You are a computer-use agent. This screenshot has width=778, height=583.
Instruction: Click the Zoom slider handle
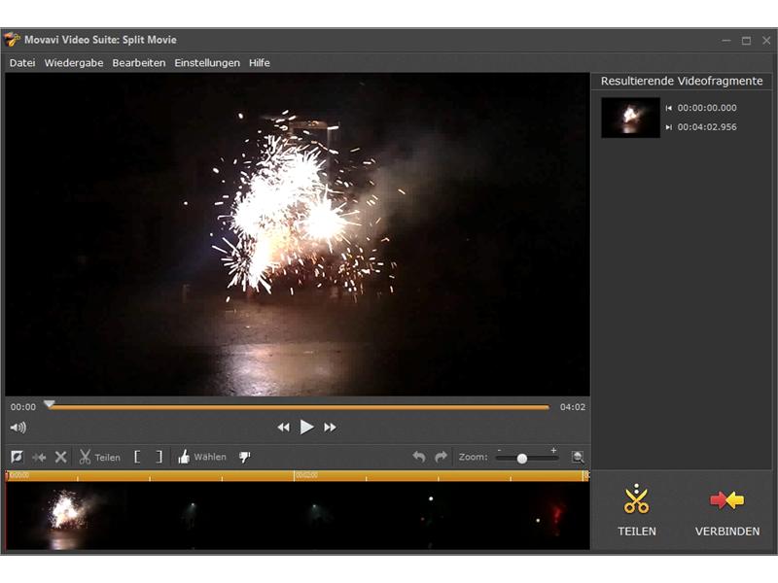[x=521, y=459]
